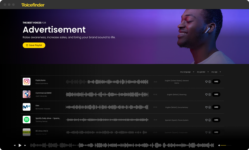Screen dimensions: 249x150
Task: Open the Spotify Daily drive track title
Action: point(48,118)
